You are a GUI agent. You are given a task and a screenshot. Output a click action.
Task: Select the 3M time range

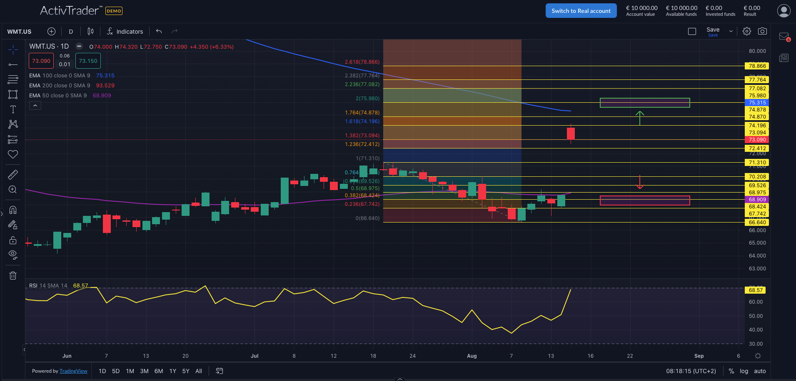click(x=144, y=371)
